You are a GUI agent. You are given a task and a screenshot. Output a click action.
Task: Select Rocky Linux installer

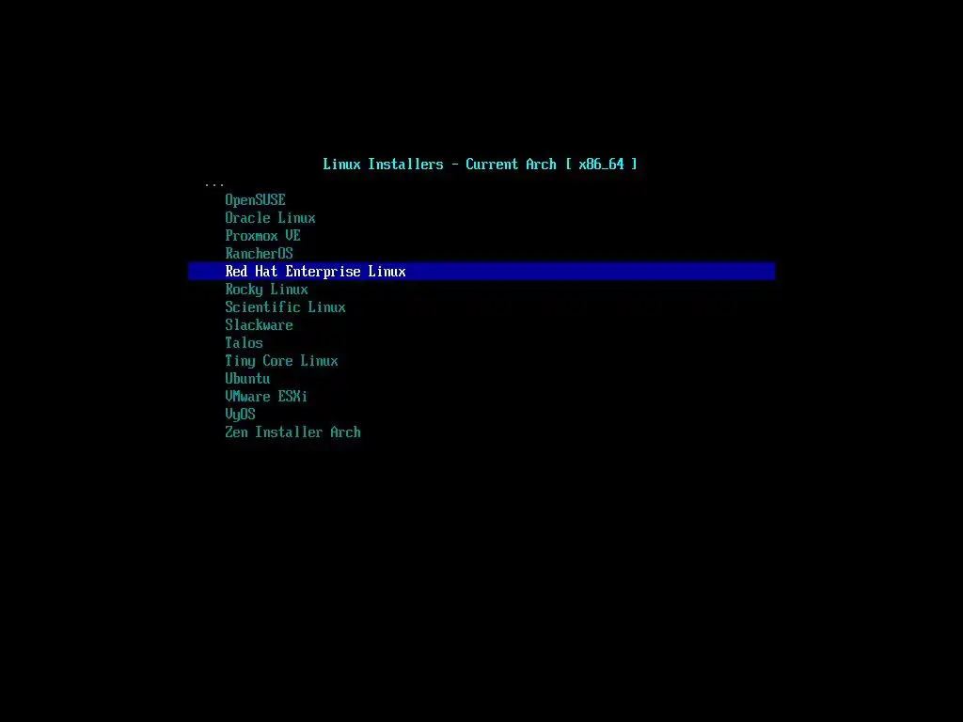click(266, 290)
